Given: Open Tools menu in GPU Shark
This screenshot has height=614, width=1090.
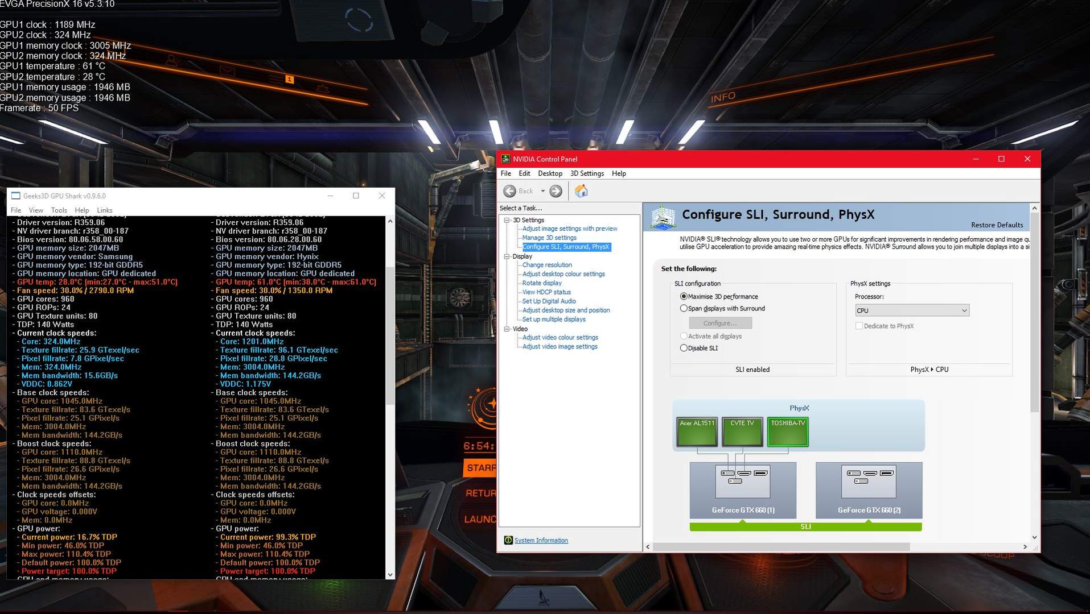Looking at the screenshot, I should [x=59, y=210].
